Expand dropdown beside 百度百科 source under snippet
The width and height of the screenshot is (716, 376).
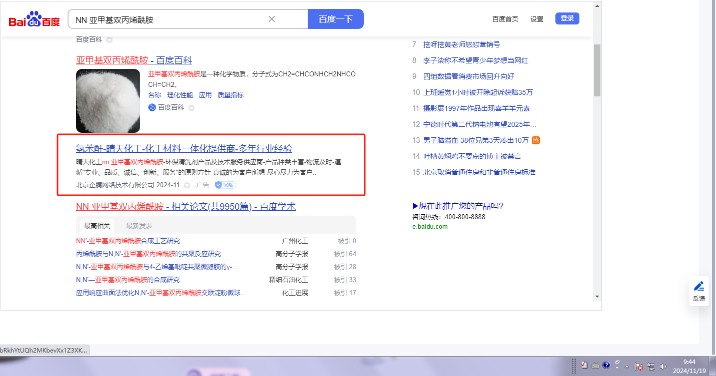[x=191, y=108]
